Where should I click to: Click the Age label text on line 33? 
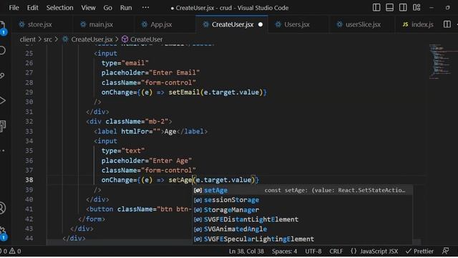[170, 131]
